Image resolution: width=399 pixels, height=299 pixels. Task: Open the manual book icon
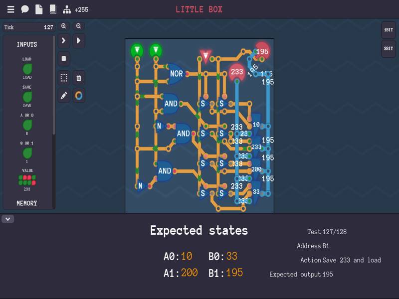pyautogui.click(x=53, y=9)
